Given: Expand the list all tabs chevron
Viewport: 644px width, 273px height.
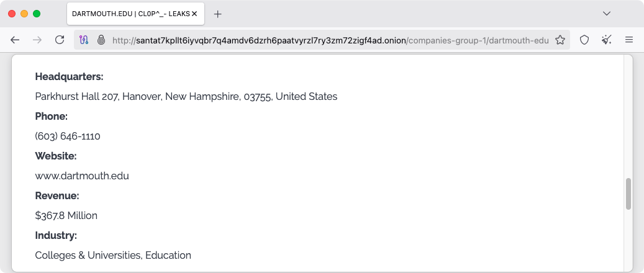Looking at the screenshot, I should coord(607,14).
